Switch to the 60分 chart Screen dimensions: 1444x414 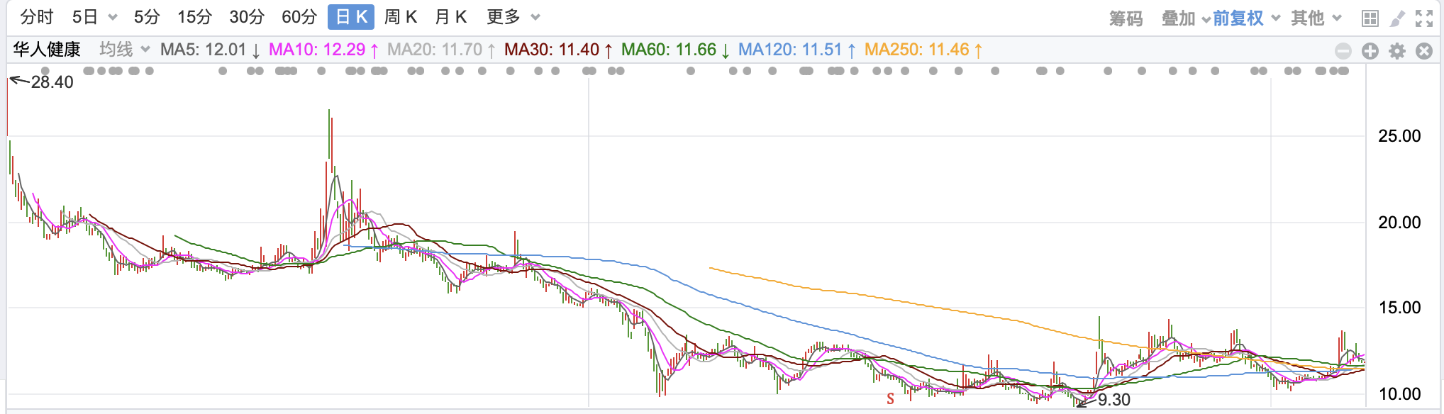point(299,17)
